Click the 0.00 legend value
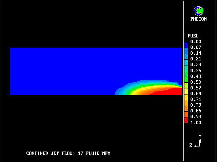 tap(196, 42)
